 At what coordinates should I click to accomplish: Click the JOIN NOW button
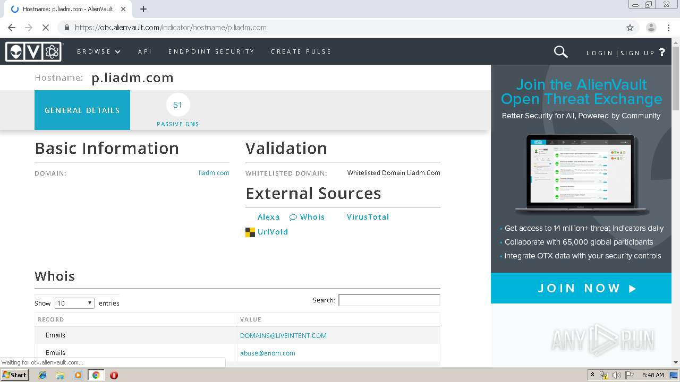[x=581, y=288]
